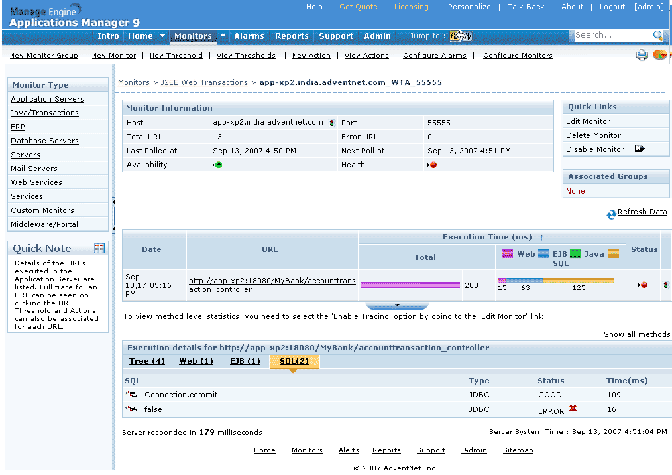Open the Monitors menu dropdown arrow
Image resolution: width=672 pixels, height=475 pixels.
pyautogui.click(x=223, y=36)
